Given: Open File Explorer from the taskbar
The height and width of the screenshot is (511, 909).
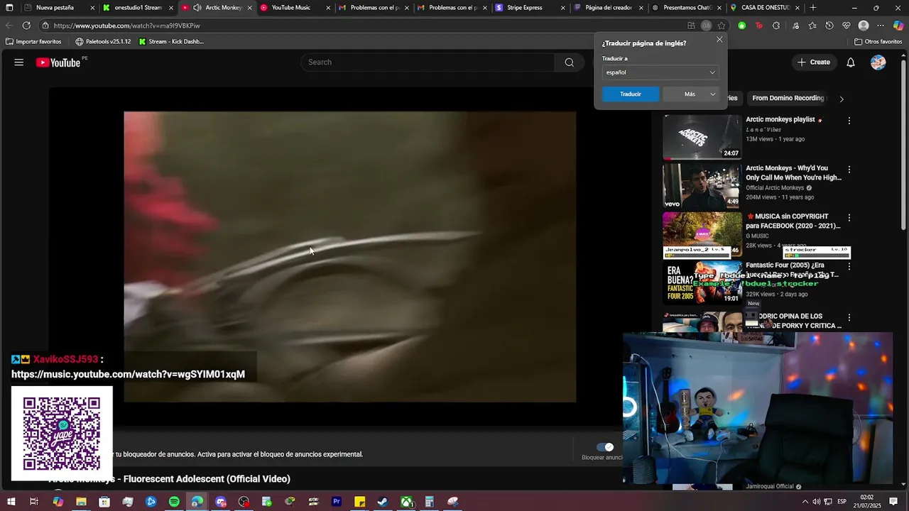Looking at the screenshot, I should (81, 502).
